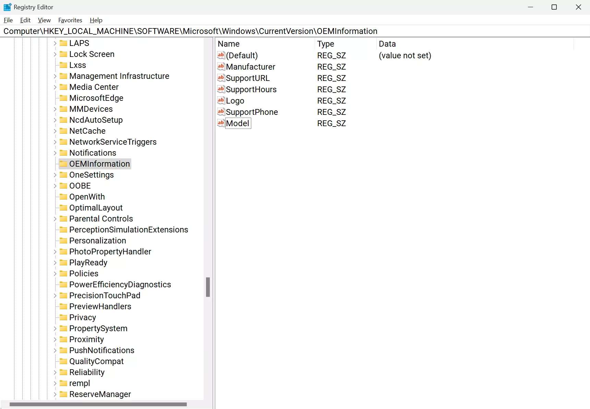Viewport: 590px width, 409px height.
Task: Sort values by the Name column header
Action: 265,44
